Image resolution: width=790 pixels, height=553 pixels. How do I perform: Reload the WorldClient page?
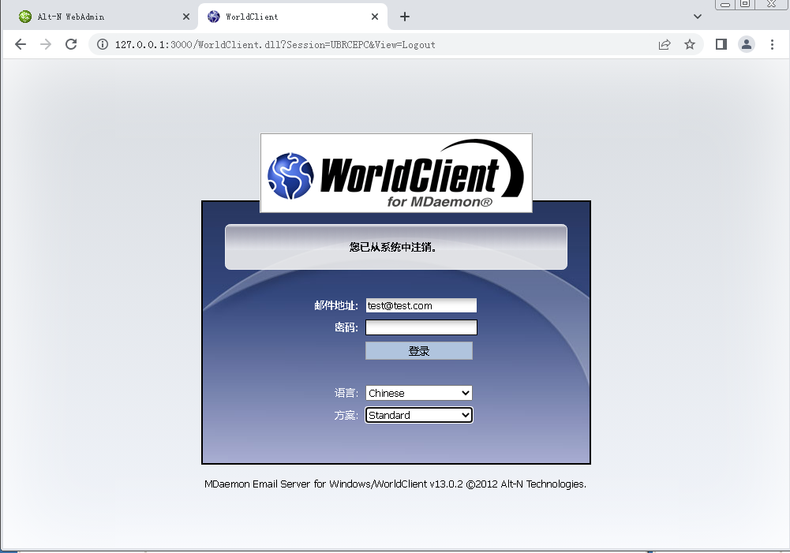click(x=71, y=44)
